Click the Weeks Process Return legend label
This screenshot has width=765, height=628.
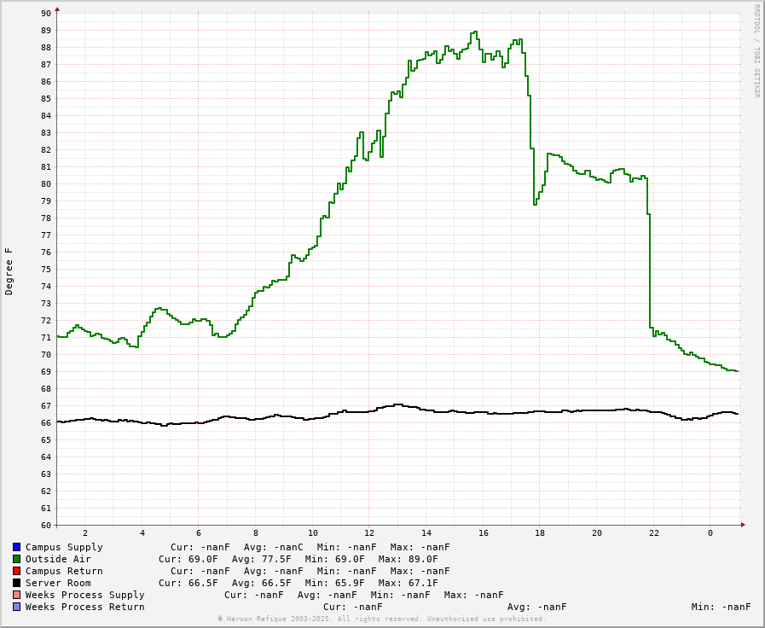point(84,607)
